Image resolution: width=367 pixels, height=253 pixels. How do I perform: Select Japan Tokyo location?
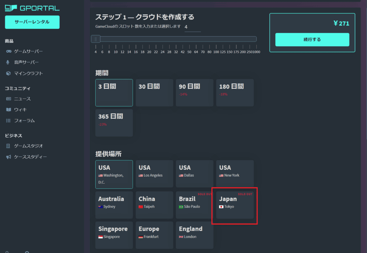pyautogui.click(x=235, y=205)
